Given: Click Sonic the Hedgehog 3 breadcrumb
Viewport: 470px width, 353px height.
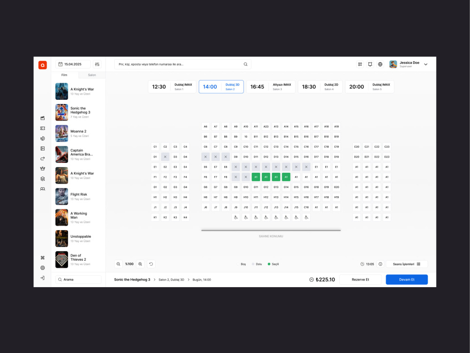Looking at the screenshot, I should coord(132,280).
